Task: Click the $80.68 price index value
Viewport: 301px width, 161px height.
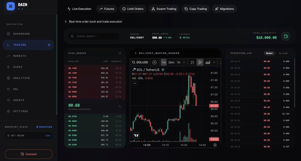Action: [x=157, y=38]
